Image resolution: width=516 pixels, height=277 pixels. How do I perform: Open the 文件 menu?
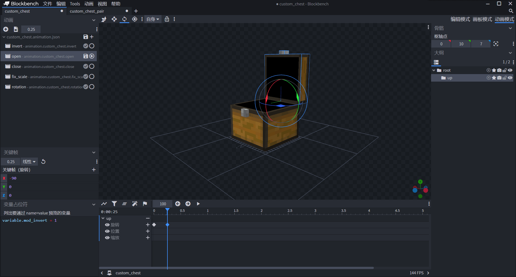tap(48, 4)
